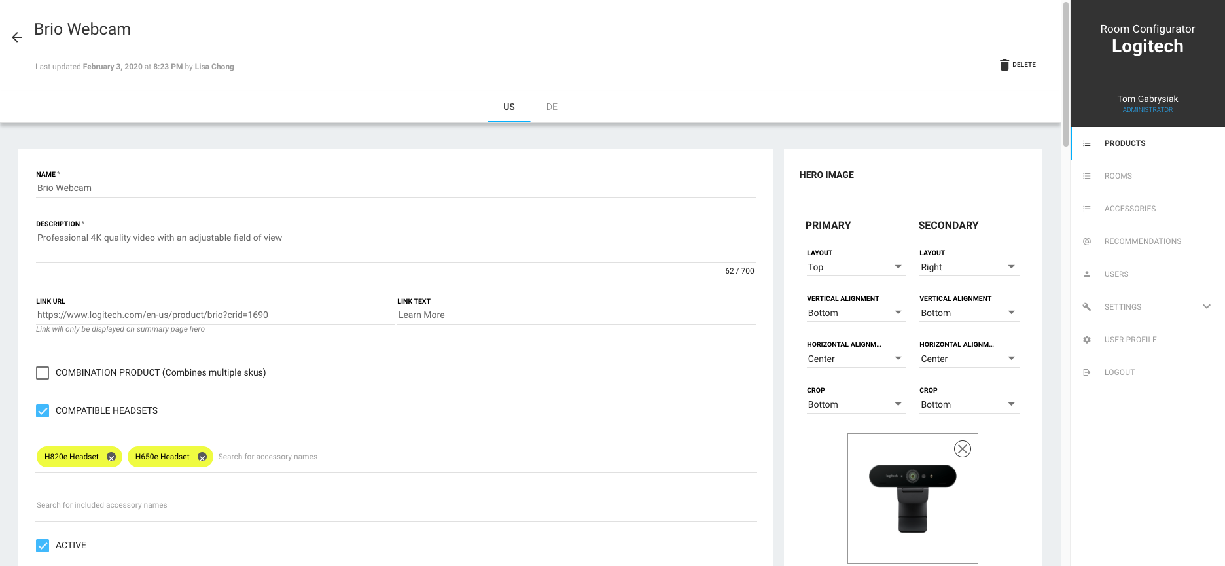This screenshot has height=566, width=1225.
Task: Open the Rooms section in sidebar
Action: click(x=1118, y=176)
